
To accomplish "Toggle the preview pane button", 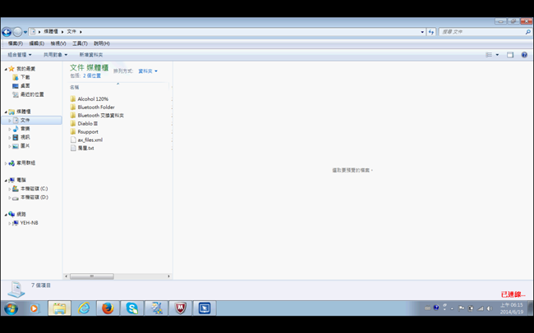I will point(509,55).
